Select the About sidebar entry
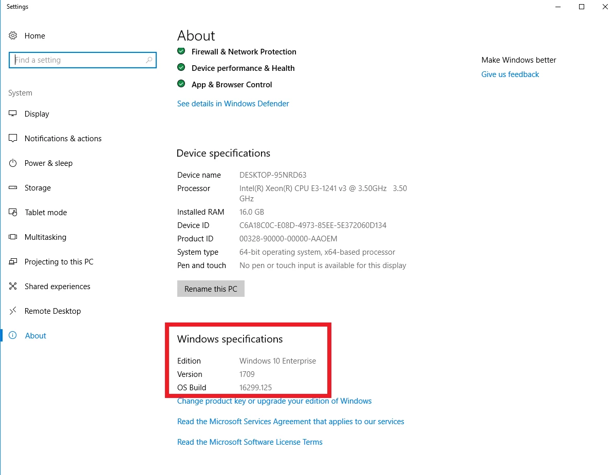The height and width of the screenshot is (475, 614). pyautogui.click(x=35, y=336)
